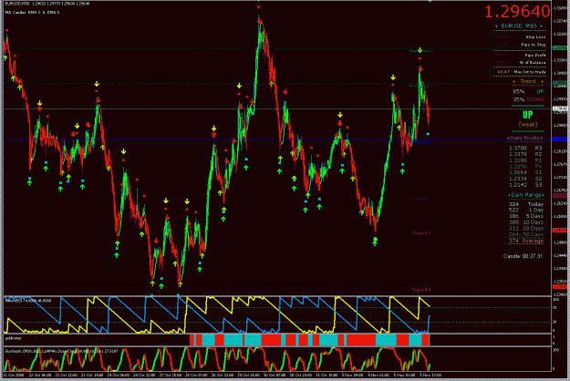The image size is (570, 381).
Task: Click the Support 3 level label
Action: pos(421,290)
